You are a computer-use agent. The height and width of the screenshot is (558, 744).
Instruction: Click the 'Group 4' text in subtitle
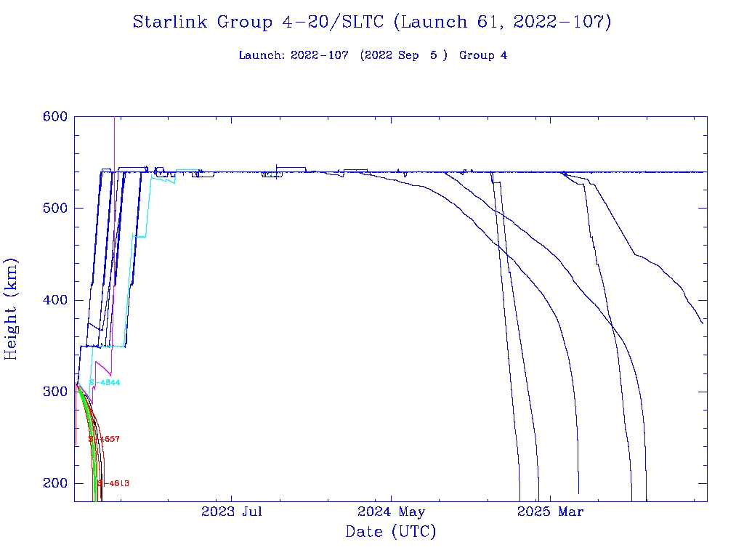click(483, 56)
